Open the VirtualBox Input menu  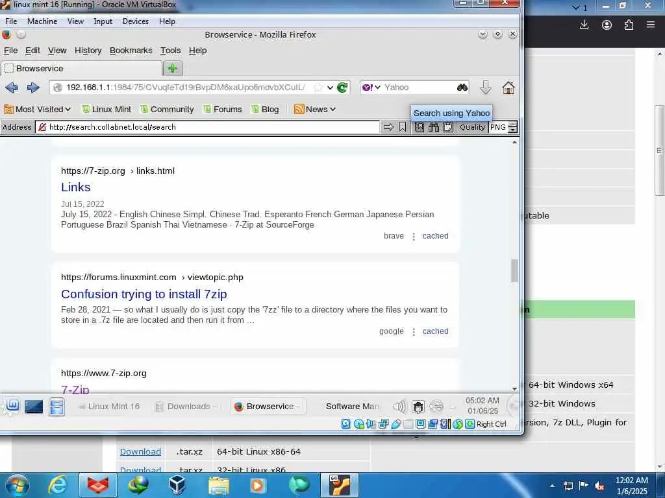point(103,21)
